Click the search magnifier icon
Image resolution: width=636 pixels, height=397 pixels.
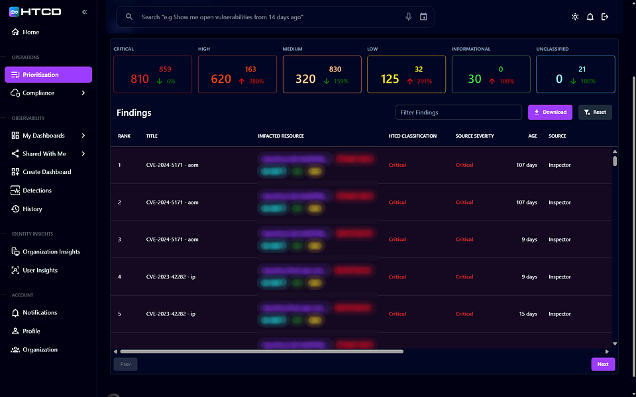pos(129,17)
